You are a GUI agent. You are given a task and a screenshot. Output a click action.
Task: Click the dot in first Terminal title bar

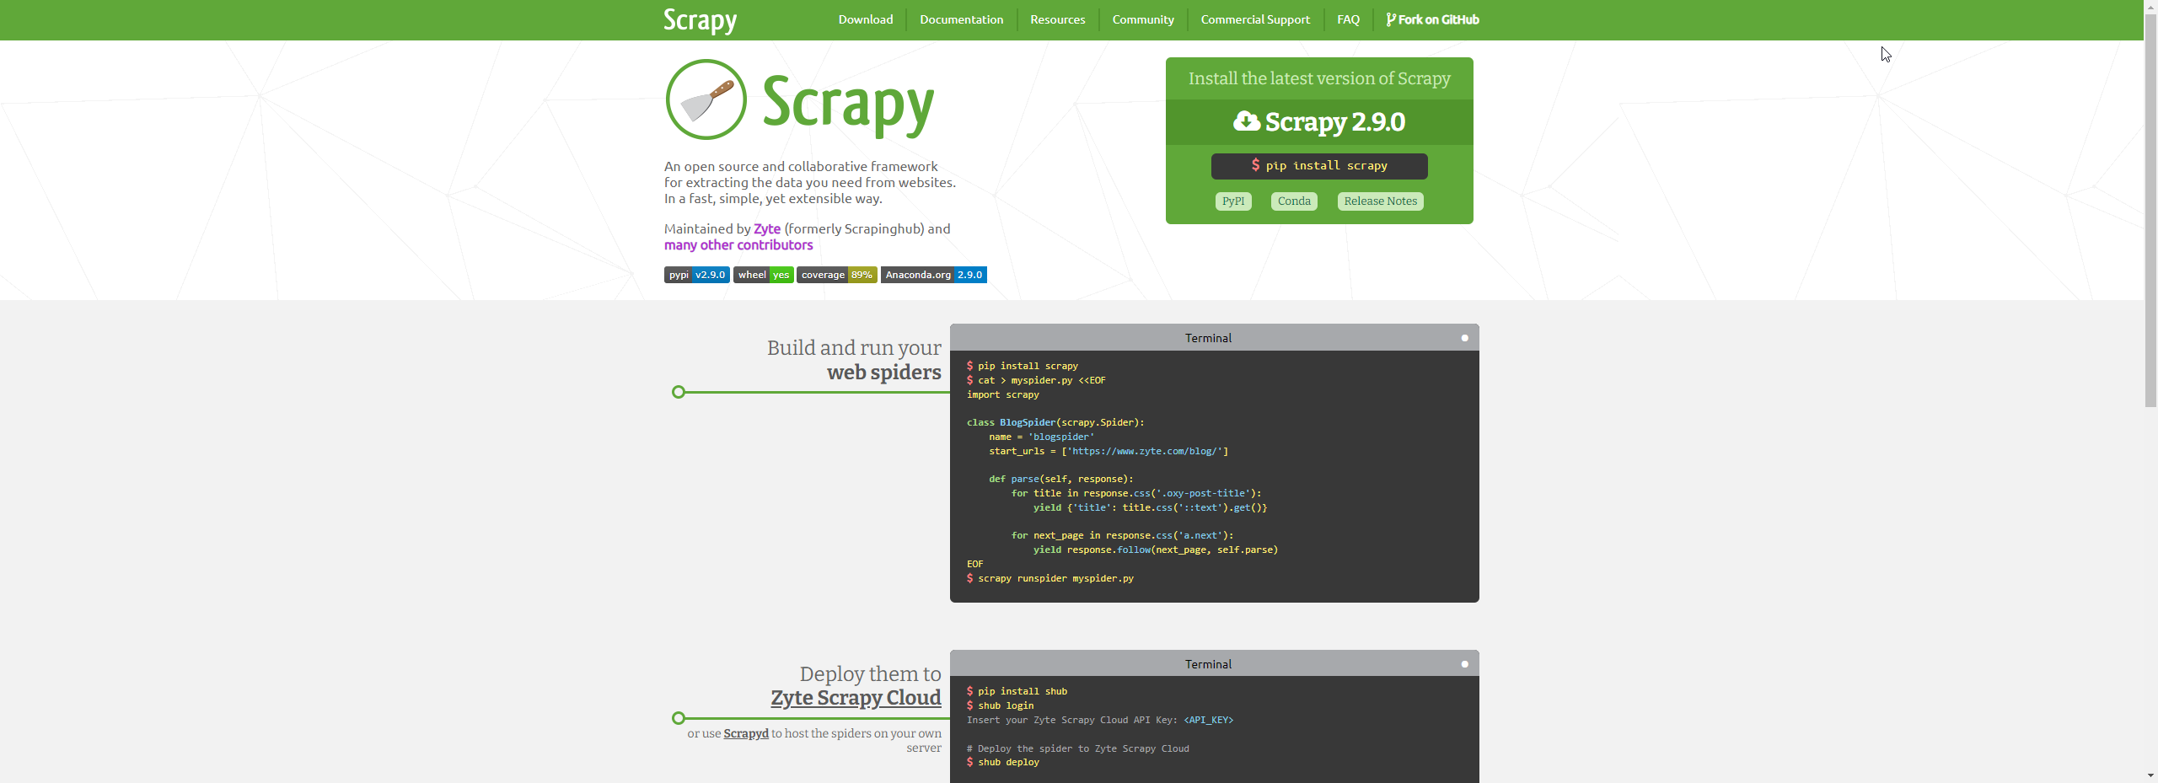click(1465, 338)
